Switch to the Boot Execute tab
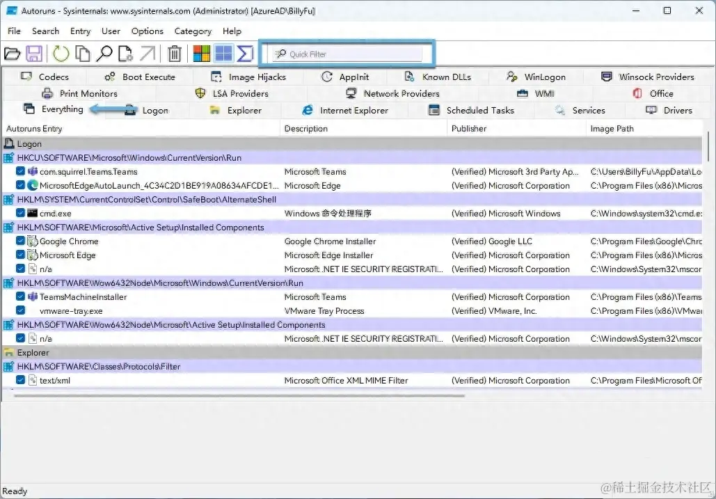 point(140,77)
